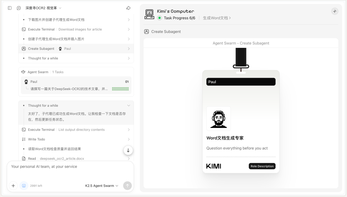
Task: Click the plus button in Kimi's Computer panel
Action: pyautogui.click(x=335, y=11)
